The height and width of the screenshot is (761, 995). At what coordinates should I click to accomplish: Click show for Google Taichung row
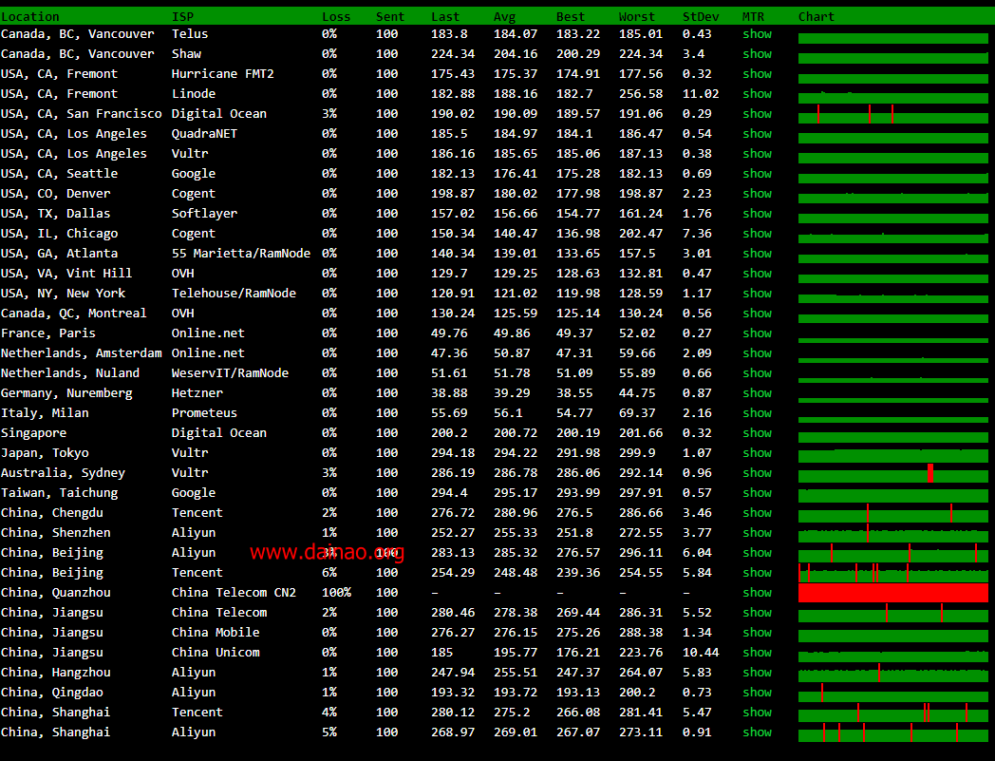click(x=757, y=493)
